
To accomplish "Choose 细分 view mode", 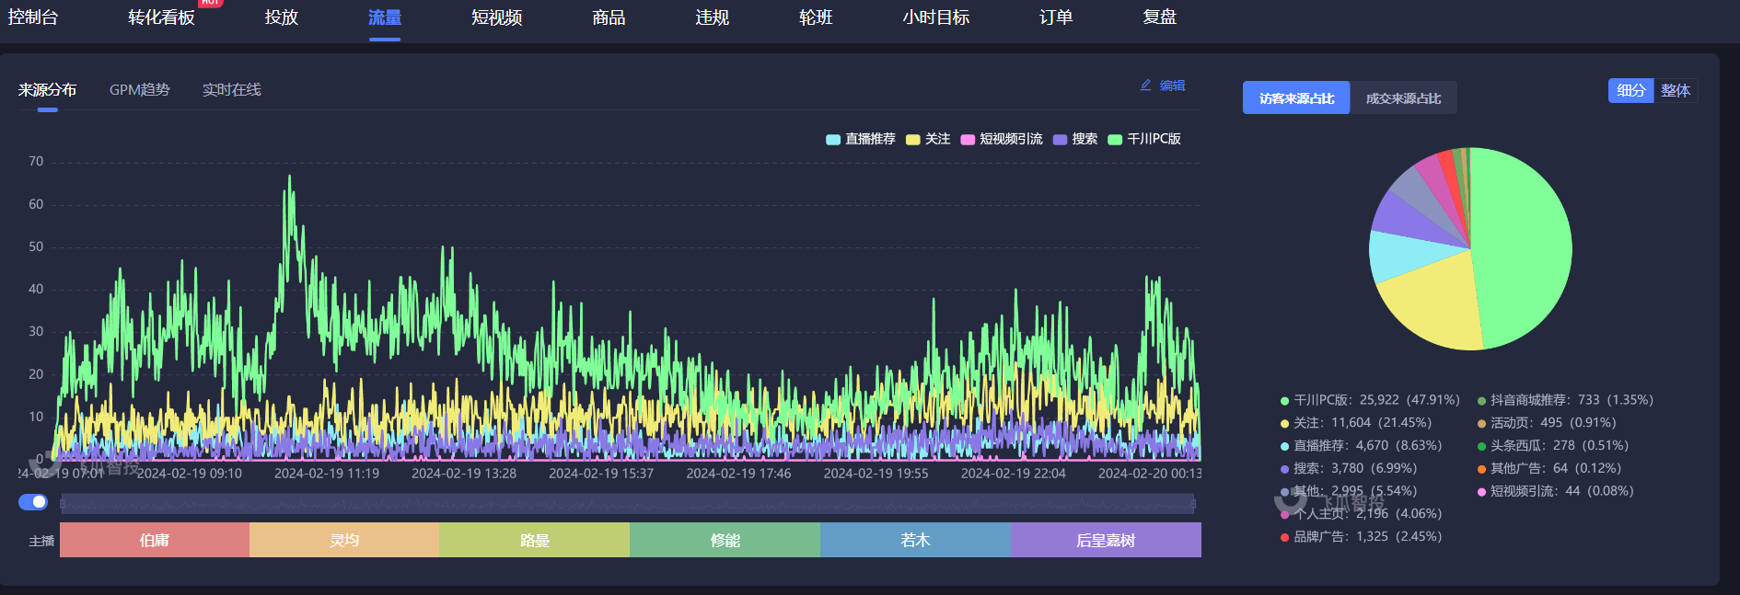I will tap(1630, 90).
